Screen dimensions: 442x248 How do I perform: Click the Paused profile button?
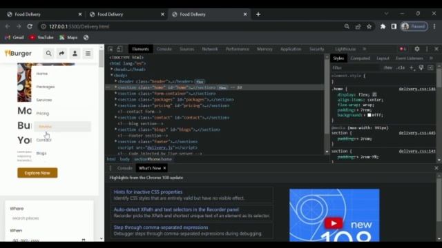tap(414, 26)
